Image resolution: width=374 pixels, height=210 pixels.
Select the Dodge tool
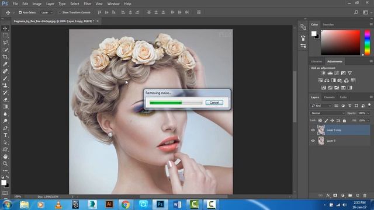click(x=5, y=121)
